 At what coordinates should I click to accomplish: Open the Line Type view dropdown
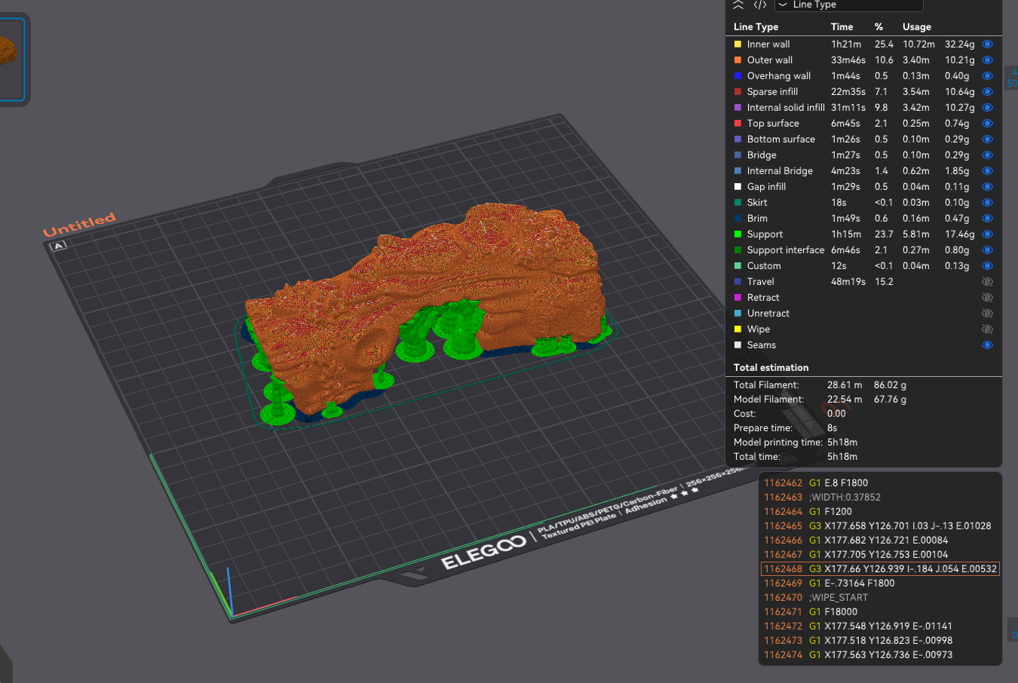tap(848, 5)
